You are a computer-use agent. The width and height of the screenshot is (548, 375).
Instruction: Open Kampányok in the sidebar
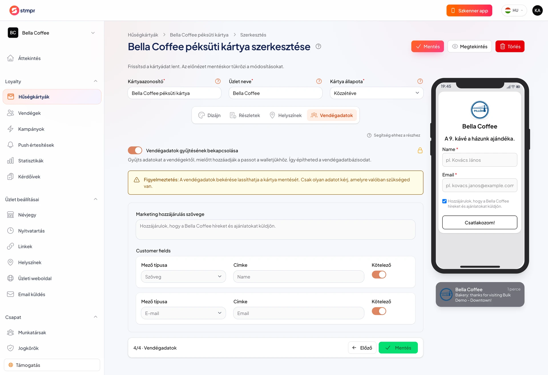[52, 129]
